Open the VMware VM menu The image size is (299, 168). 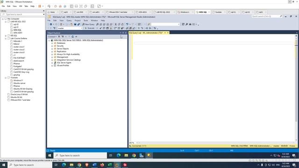21,6
